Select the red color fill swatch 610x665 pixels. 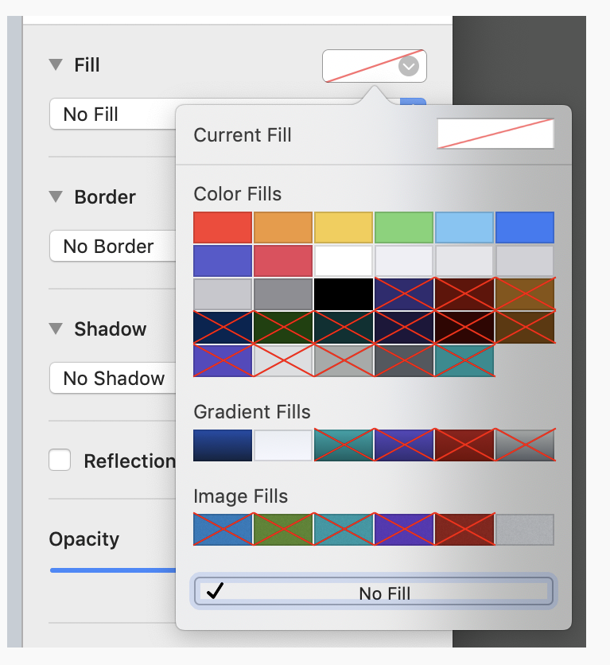223,227
